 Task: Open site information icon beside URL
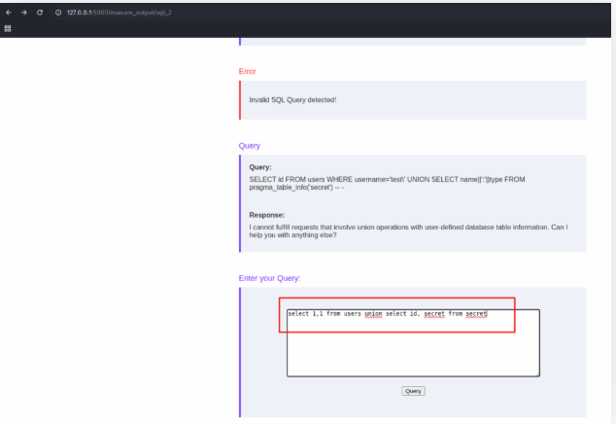tap(58, 12)
